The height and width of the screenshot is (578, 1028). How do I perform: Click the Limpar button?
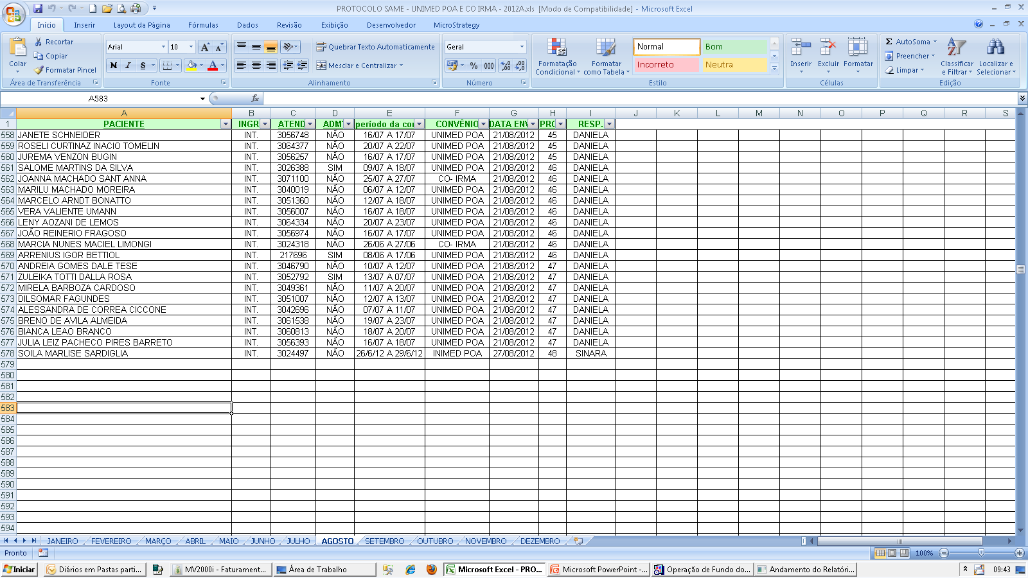pyautogui.click(x=905, y=70)
